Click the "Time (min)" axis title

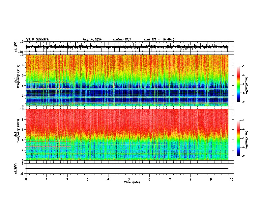(x=132, y=182)
